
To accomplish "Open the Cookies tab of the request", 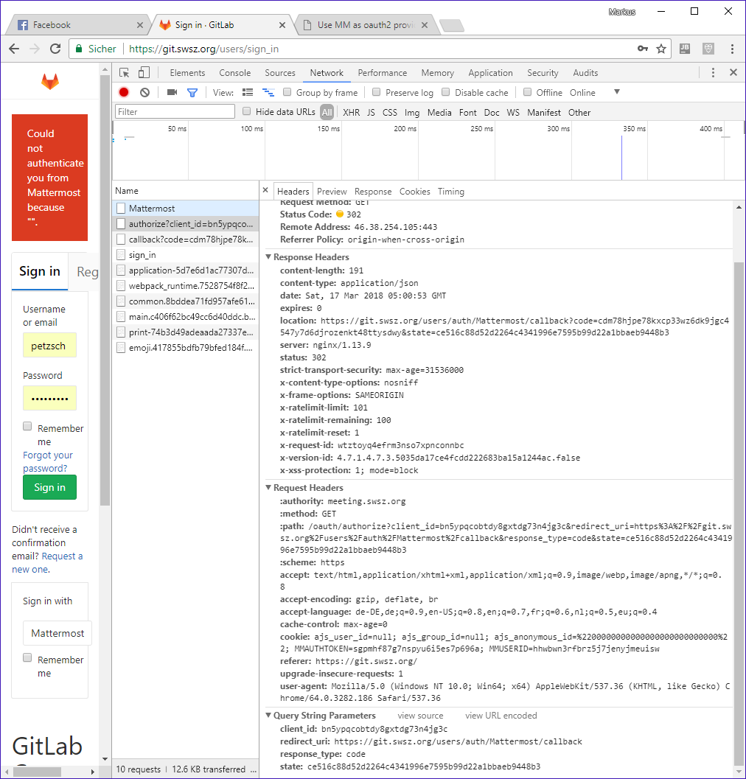I will coord(414,192).
